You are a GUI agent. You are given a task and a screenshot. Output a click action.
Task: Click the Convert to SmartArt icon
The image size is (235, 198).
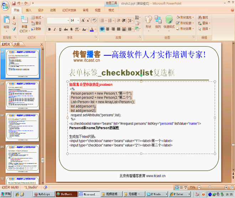pos(137,28)
